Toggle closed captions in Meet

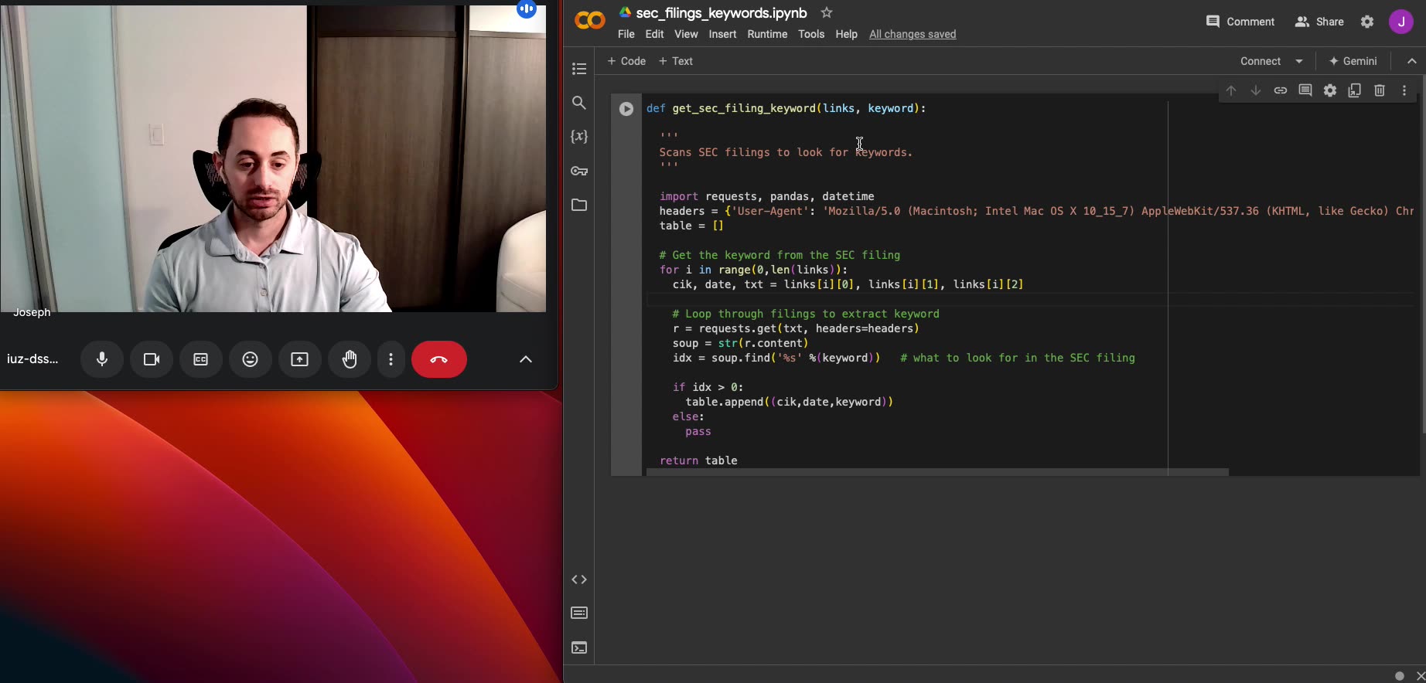[x=201, y=359]
